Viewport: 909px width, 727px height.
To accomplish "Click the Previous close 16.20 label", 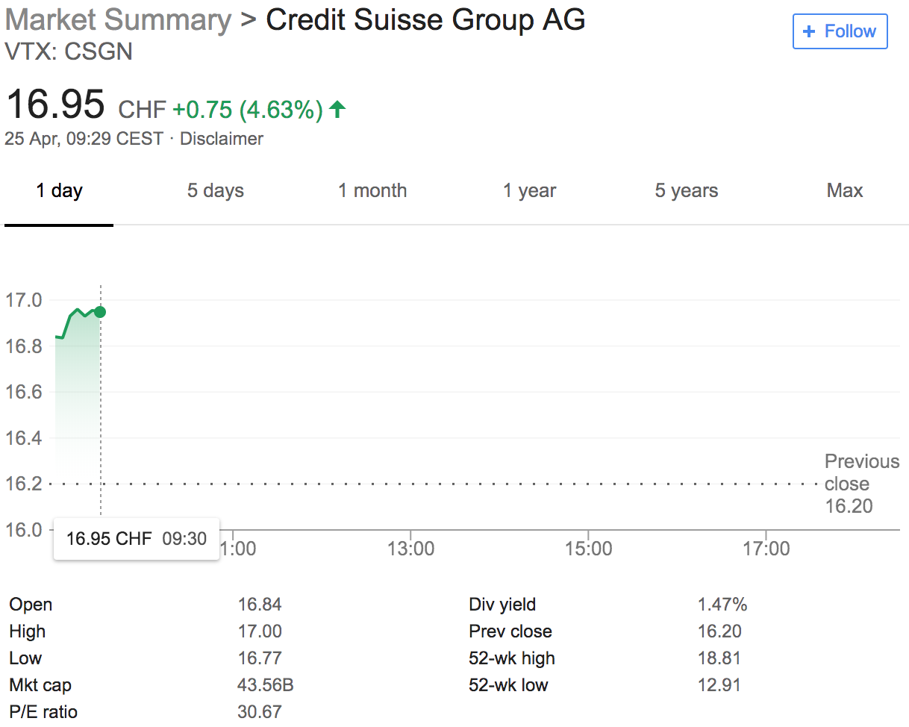I will tap(860, 484).
